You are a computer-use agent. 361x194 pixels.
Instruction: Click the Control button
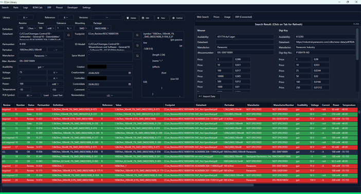[x=177, y=17]
